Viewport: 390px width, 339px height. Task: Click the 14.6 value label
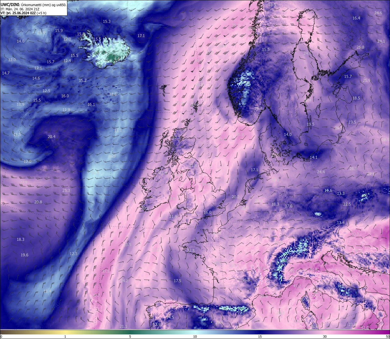coord(36,78)
